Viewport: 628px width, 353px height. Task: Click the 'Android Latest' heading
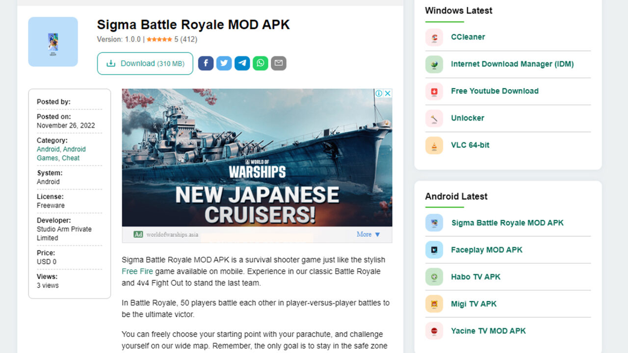tap(456, 196)
